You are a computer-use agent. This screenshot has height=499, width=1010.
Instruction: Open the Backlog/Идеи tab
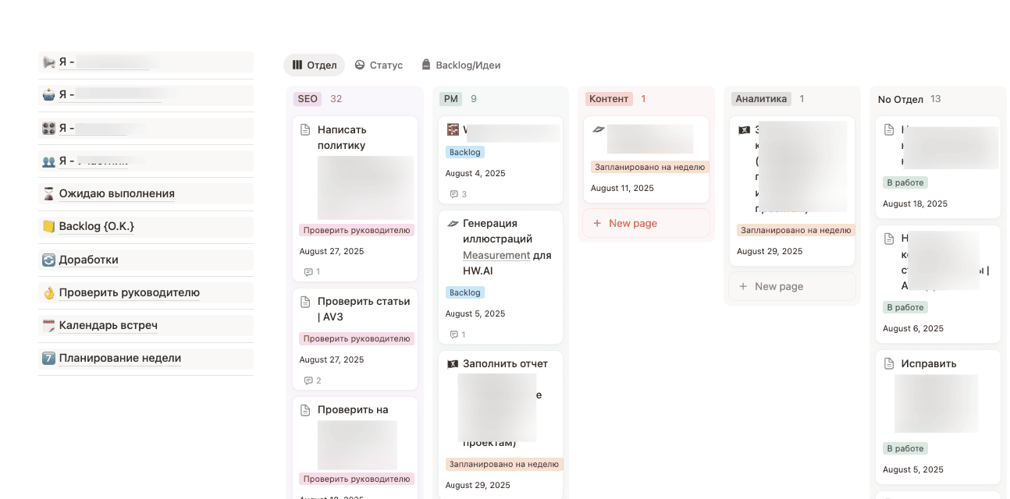(461, 65)
